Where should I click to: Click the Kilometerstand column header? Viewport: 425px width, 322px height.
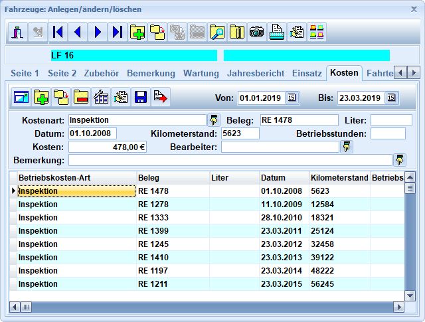(339, 178)
